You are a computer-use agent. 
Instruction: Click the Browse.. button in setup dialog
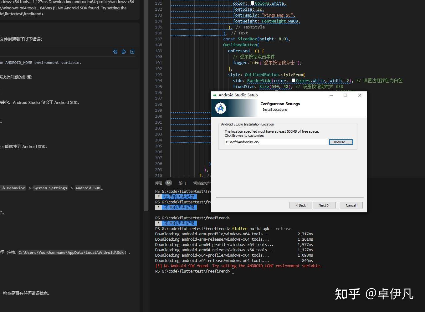pos(341,142)
